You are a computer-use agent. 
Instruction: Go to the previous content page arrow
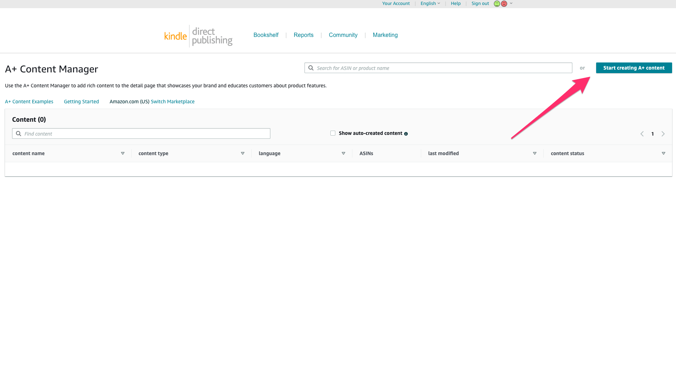[x=642, y=134]
